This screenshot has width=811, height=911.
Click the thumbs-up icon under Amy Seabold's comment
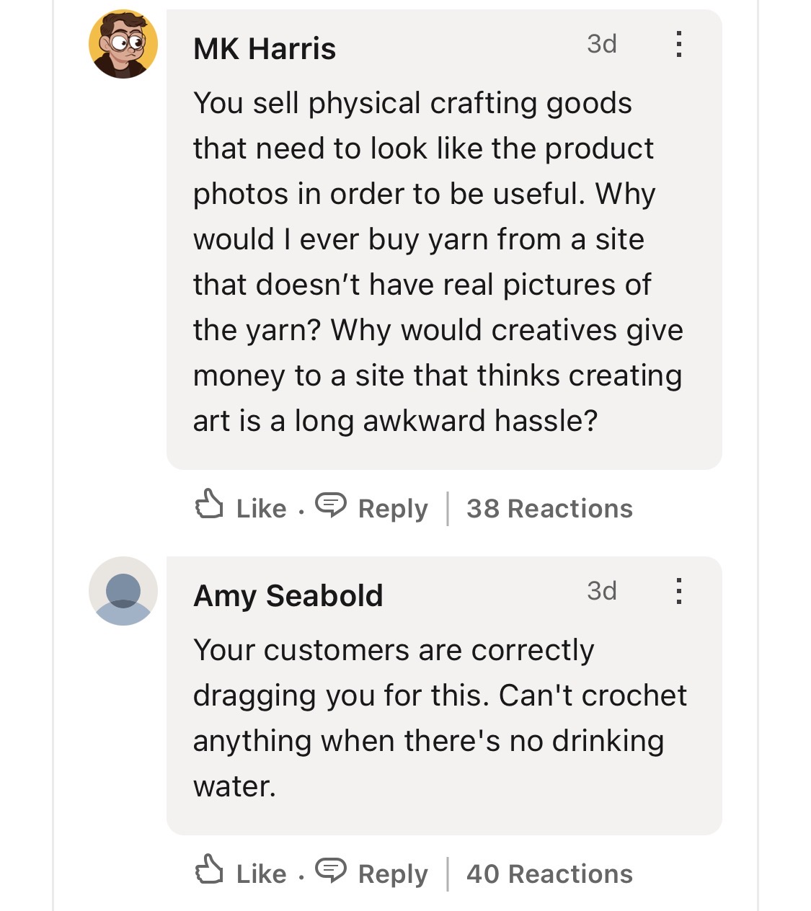[209, 869]
